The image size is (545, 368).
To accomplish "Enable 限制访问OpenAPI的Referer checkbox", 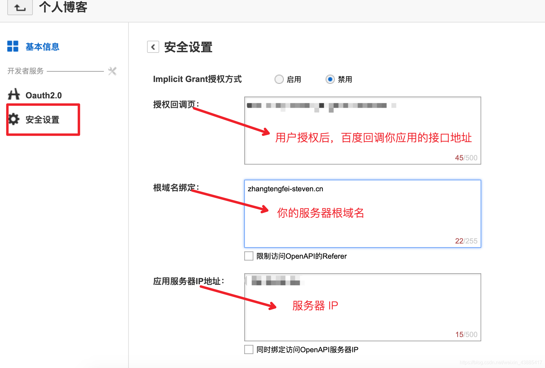I will tap(249, 256).
